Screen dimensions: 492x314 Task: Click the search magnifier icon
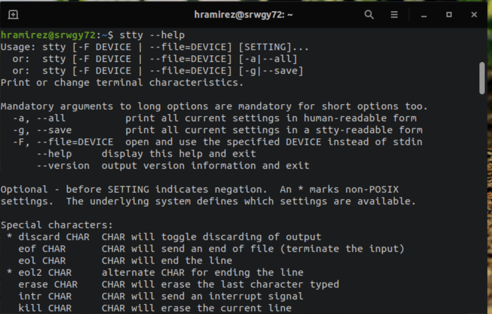coord(369,15)
